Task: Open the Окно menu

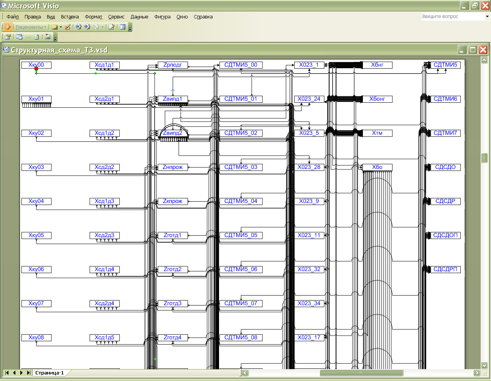Action: (x=182, y=16)
